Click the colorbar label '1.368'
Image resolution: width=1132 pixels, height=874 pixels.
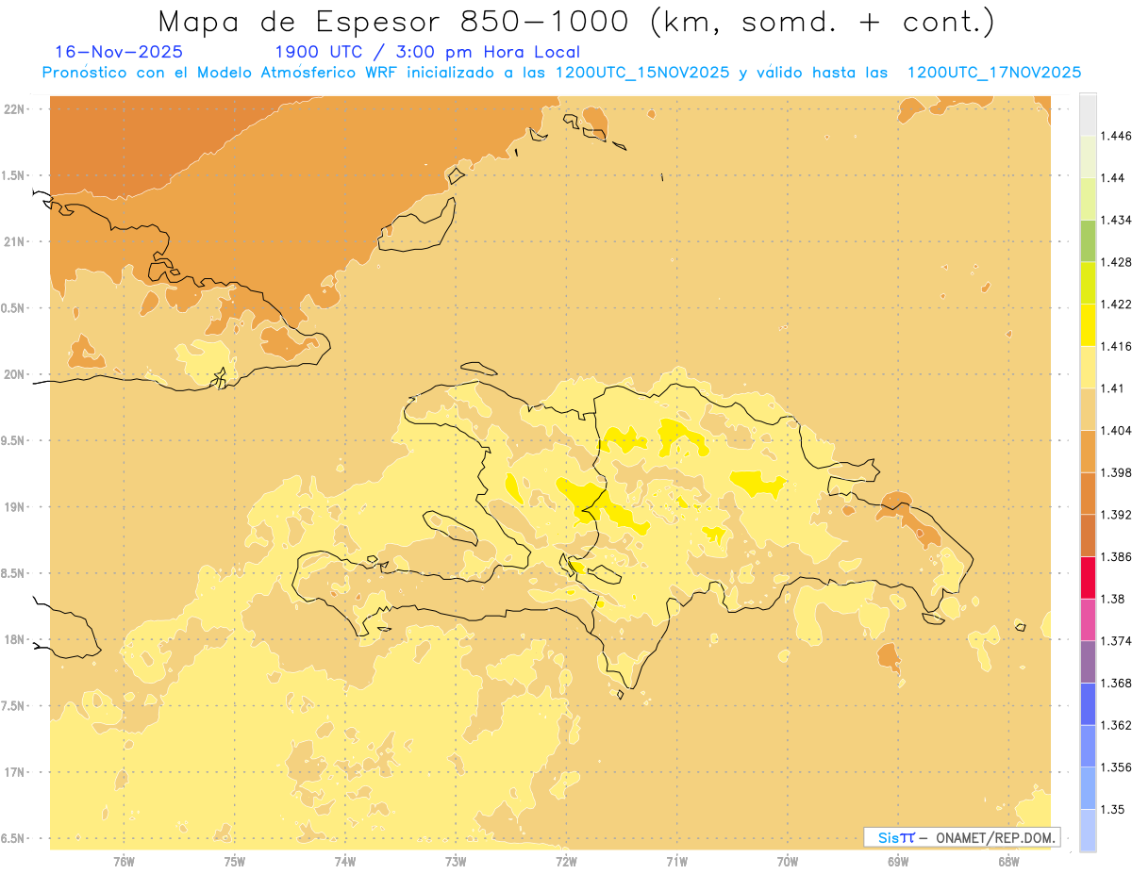pos(1118,683)
